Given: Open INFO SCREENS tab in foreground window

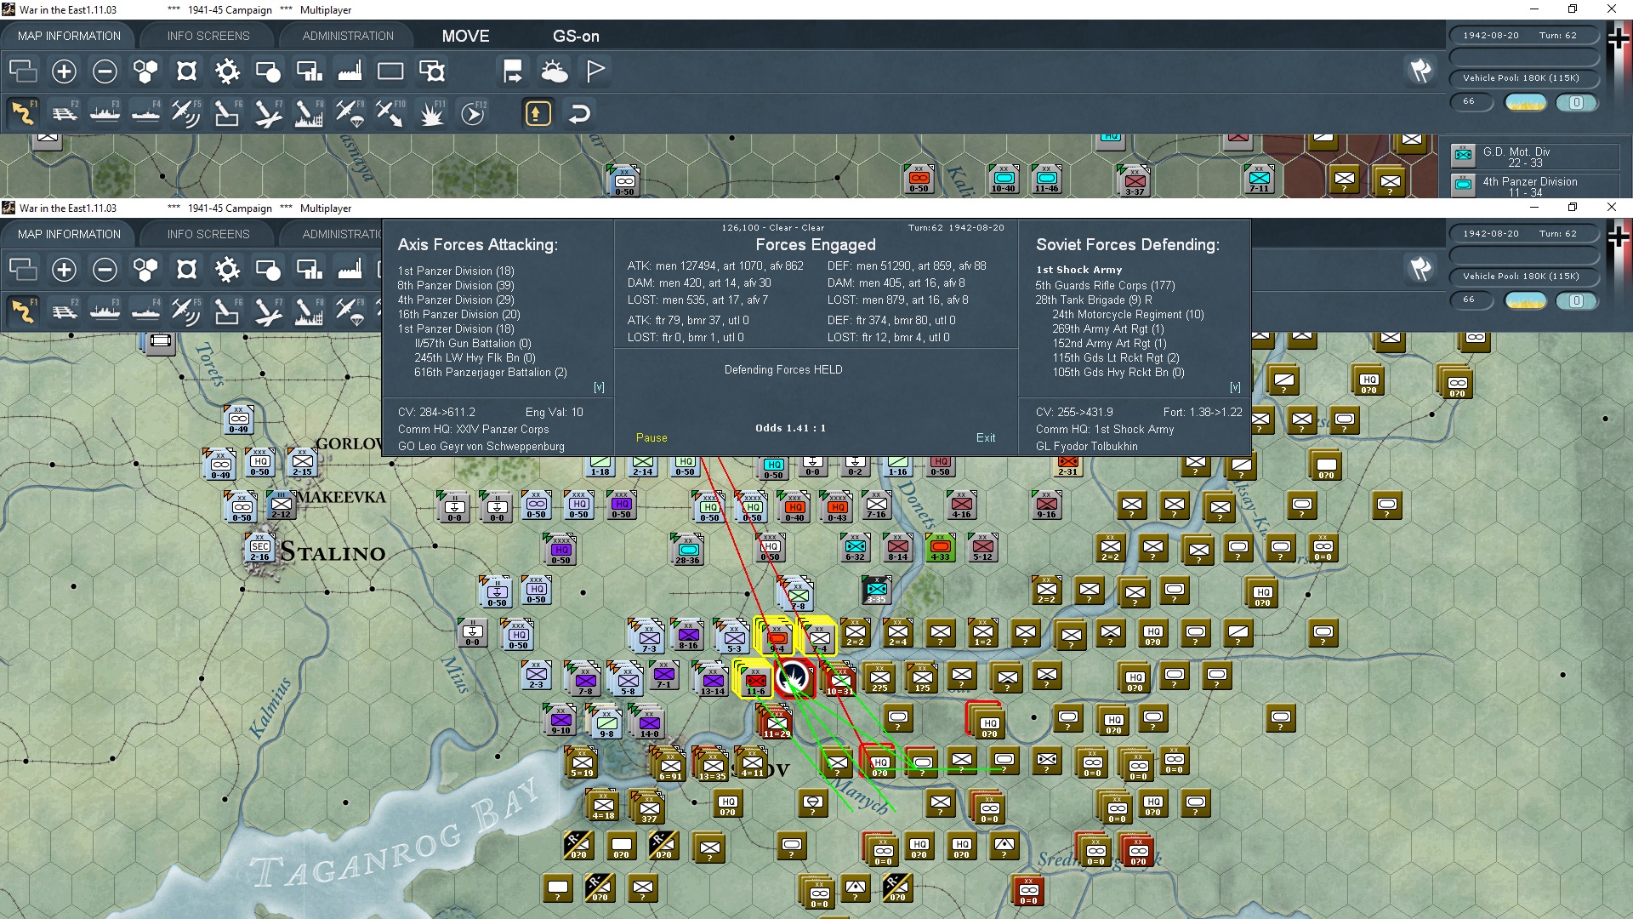Looking at the screenshot, I should [x=208, y=234].
